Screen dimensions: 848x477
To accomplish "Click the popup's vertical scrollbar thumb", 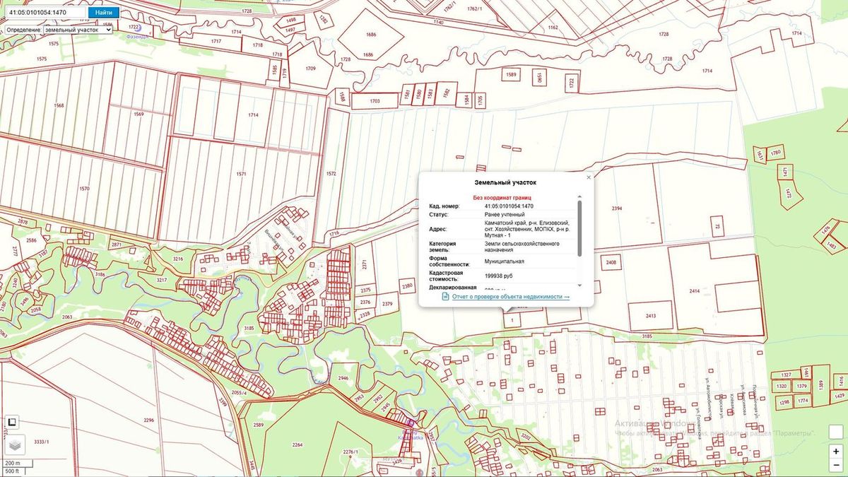I will click(580, 228).
